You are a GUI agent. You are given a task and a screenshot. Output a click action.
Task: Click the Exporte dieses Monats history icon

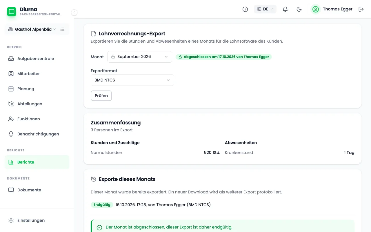tap(94, 179)
